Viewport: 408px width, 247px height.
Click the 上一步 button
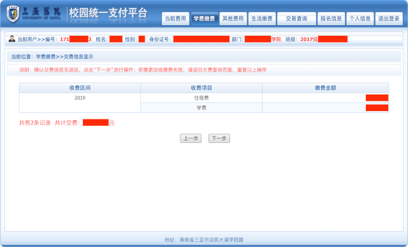(x=191, y=138)
